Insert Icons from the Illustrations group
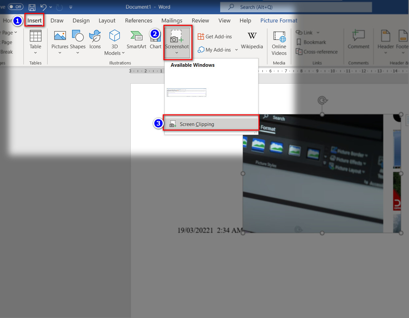The height and width of the screenshot is (318, 409). tap(95, 40)
